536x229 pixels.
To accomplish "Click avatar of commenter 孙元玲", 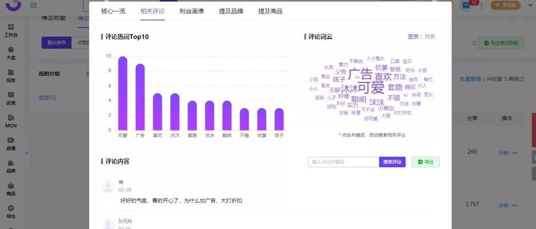I will click(108, 223).
